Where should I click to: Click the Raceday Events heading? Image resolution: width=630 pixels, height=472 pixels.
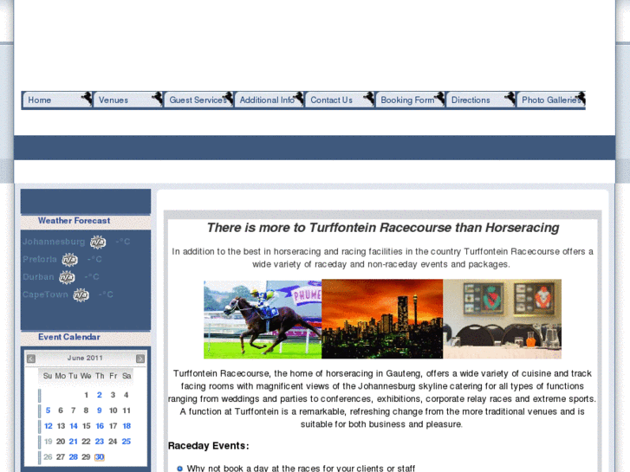209,446
